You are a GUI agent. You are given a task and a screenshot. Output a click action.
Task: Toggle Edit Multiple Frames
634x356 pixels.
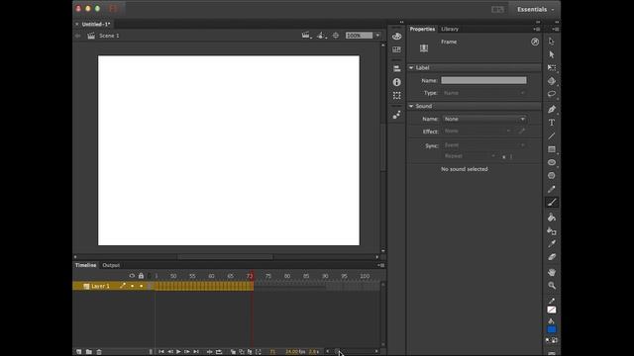pos(250,352)
